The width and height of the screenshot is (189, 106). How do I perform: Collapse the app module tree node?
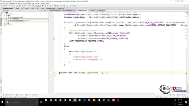coord(3,12)
